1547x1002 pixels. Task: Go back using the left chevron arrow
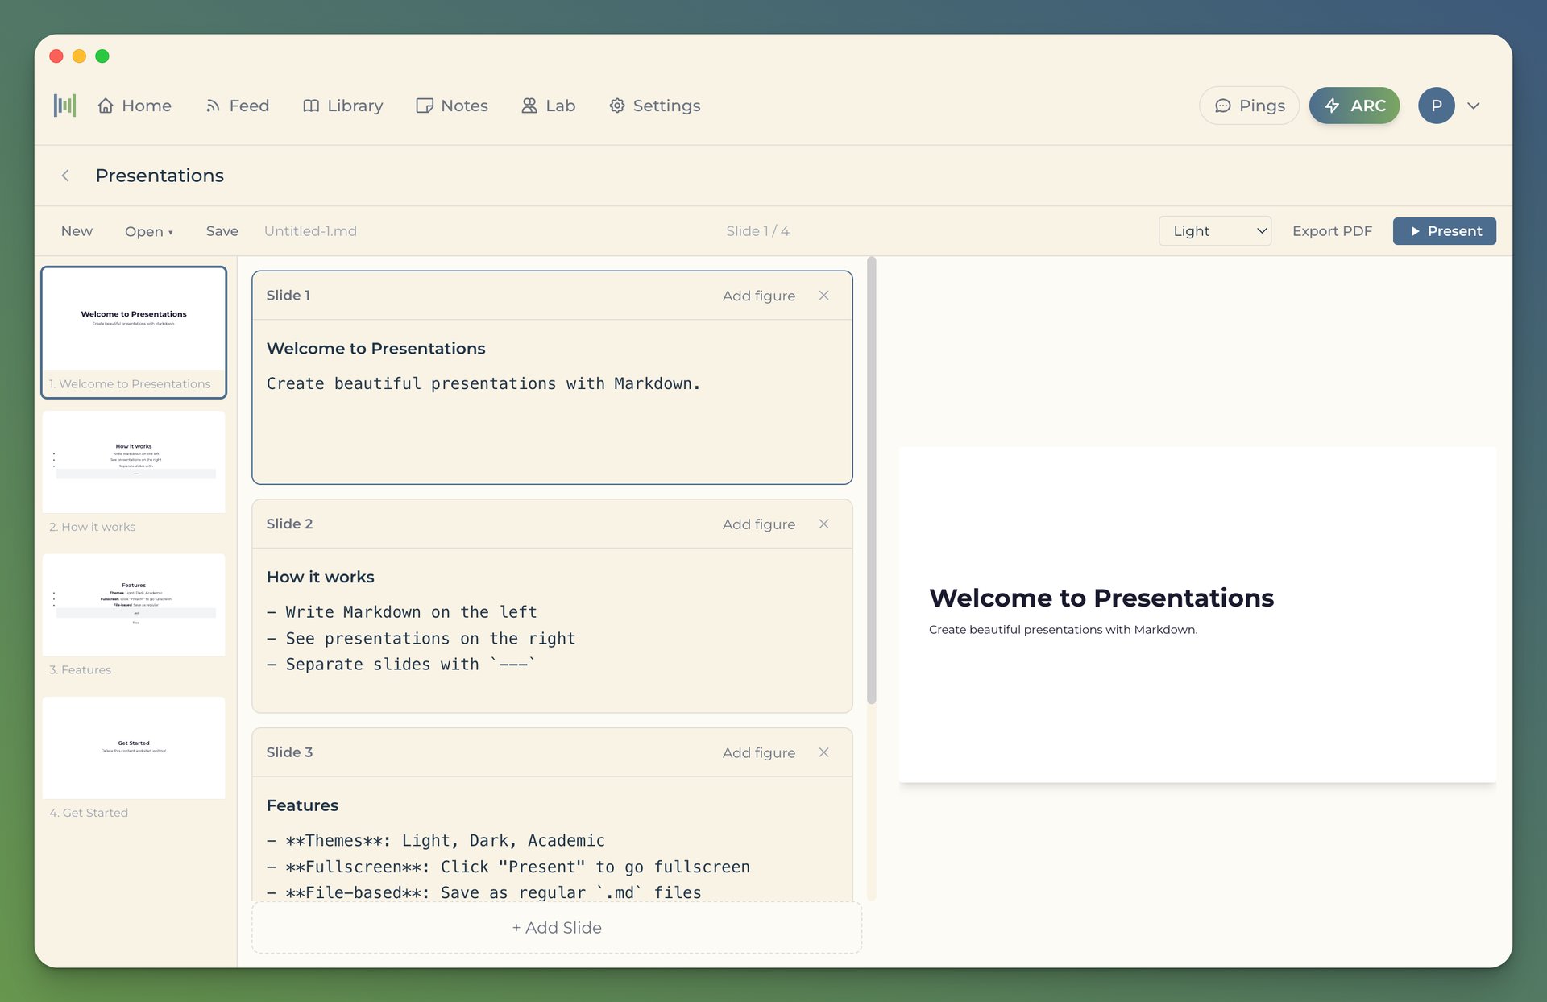tap(65, 176)
